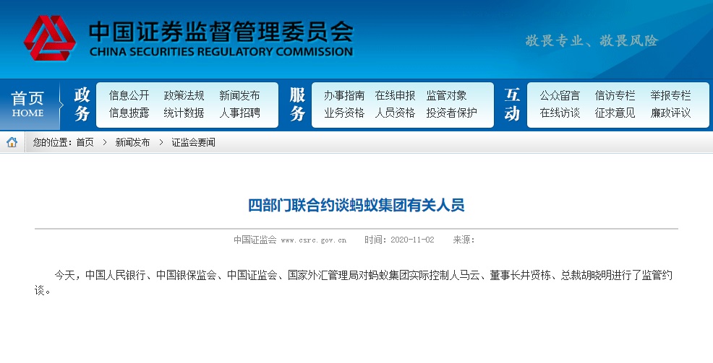Open 在线访谈 menu item
The image size is (713, 363).
click(560, 113)
